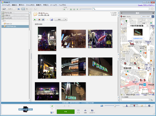Click the save to disk icon
Screen dimensions: 156x116
pos(51,20)
